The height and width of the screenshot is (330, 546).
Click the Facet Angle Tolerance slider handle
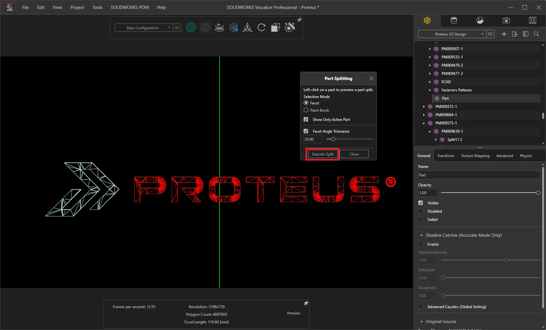point(333,139)
